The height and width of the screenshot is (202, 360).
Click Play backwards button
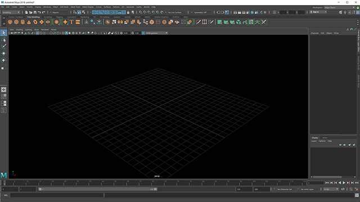pyautogui.click(x=340, y=183)
